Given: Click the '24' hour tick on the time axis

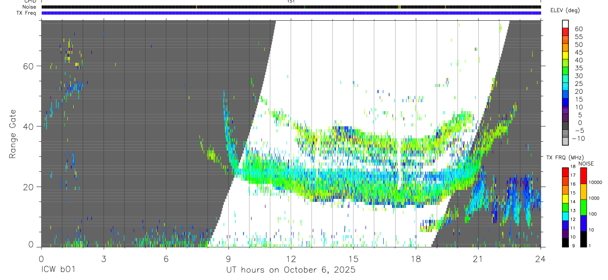Looking at the screenshot, I should coord(541,258).
